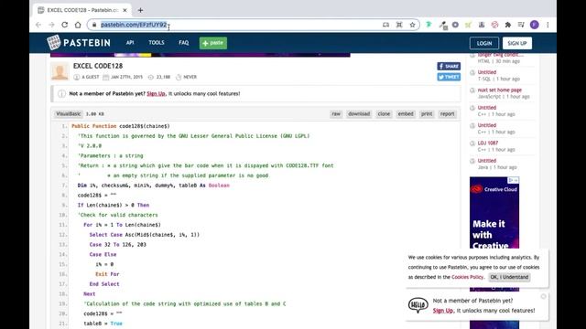Screen dimensions: 586x329
Task: Open the browser home page icon
Action: pos(78,25)
